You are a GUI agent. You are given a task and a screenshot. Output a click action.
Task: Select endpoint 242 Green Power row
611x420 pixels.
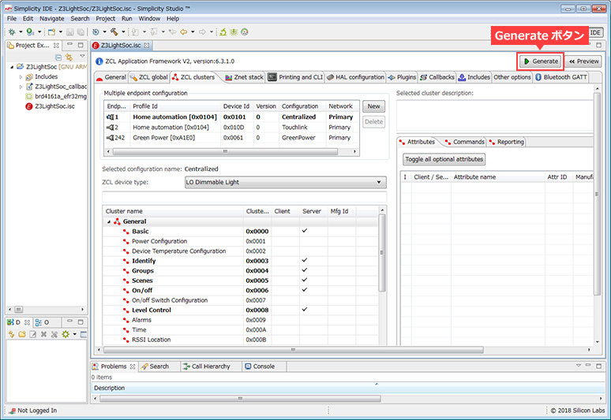point(231,138)
